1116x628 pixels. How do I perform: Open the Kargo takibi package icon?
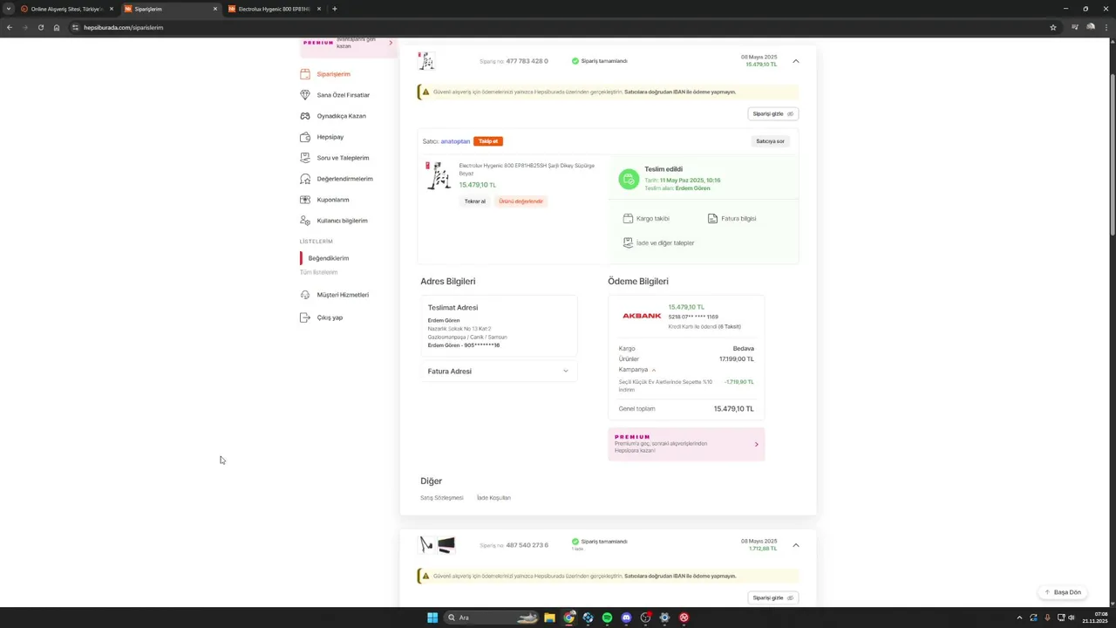(x=628, y=219)
